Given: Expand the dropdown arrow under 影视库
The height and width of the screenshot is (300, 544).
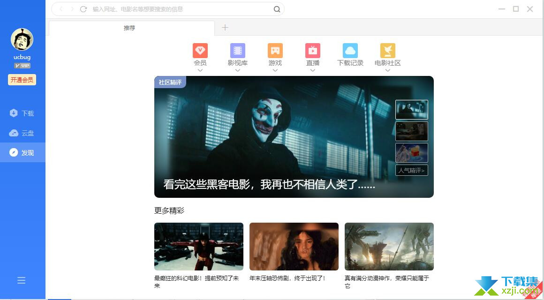Looking at the screenshot, I should (238, 70).
